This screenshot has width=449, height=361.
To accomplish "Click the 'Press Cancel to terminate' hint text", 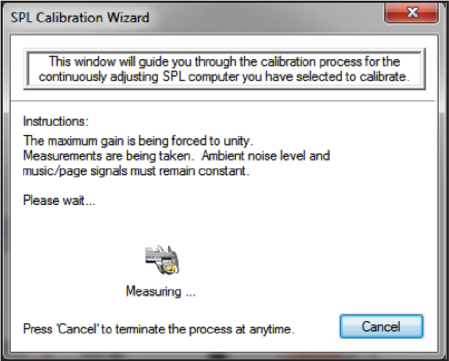I will (158, 329).
